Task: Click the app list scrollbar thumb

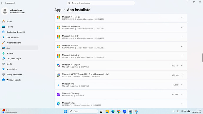Action: tap(202, 57)
